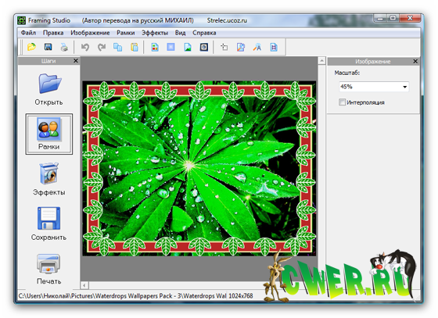438x318 pixels.
Task: Maximize the Framing Studio window
Action: point(393,19)
